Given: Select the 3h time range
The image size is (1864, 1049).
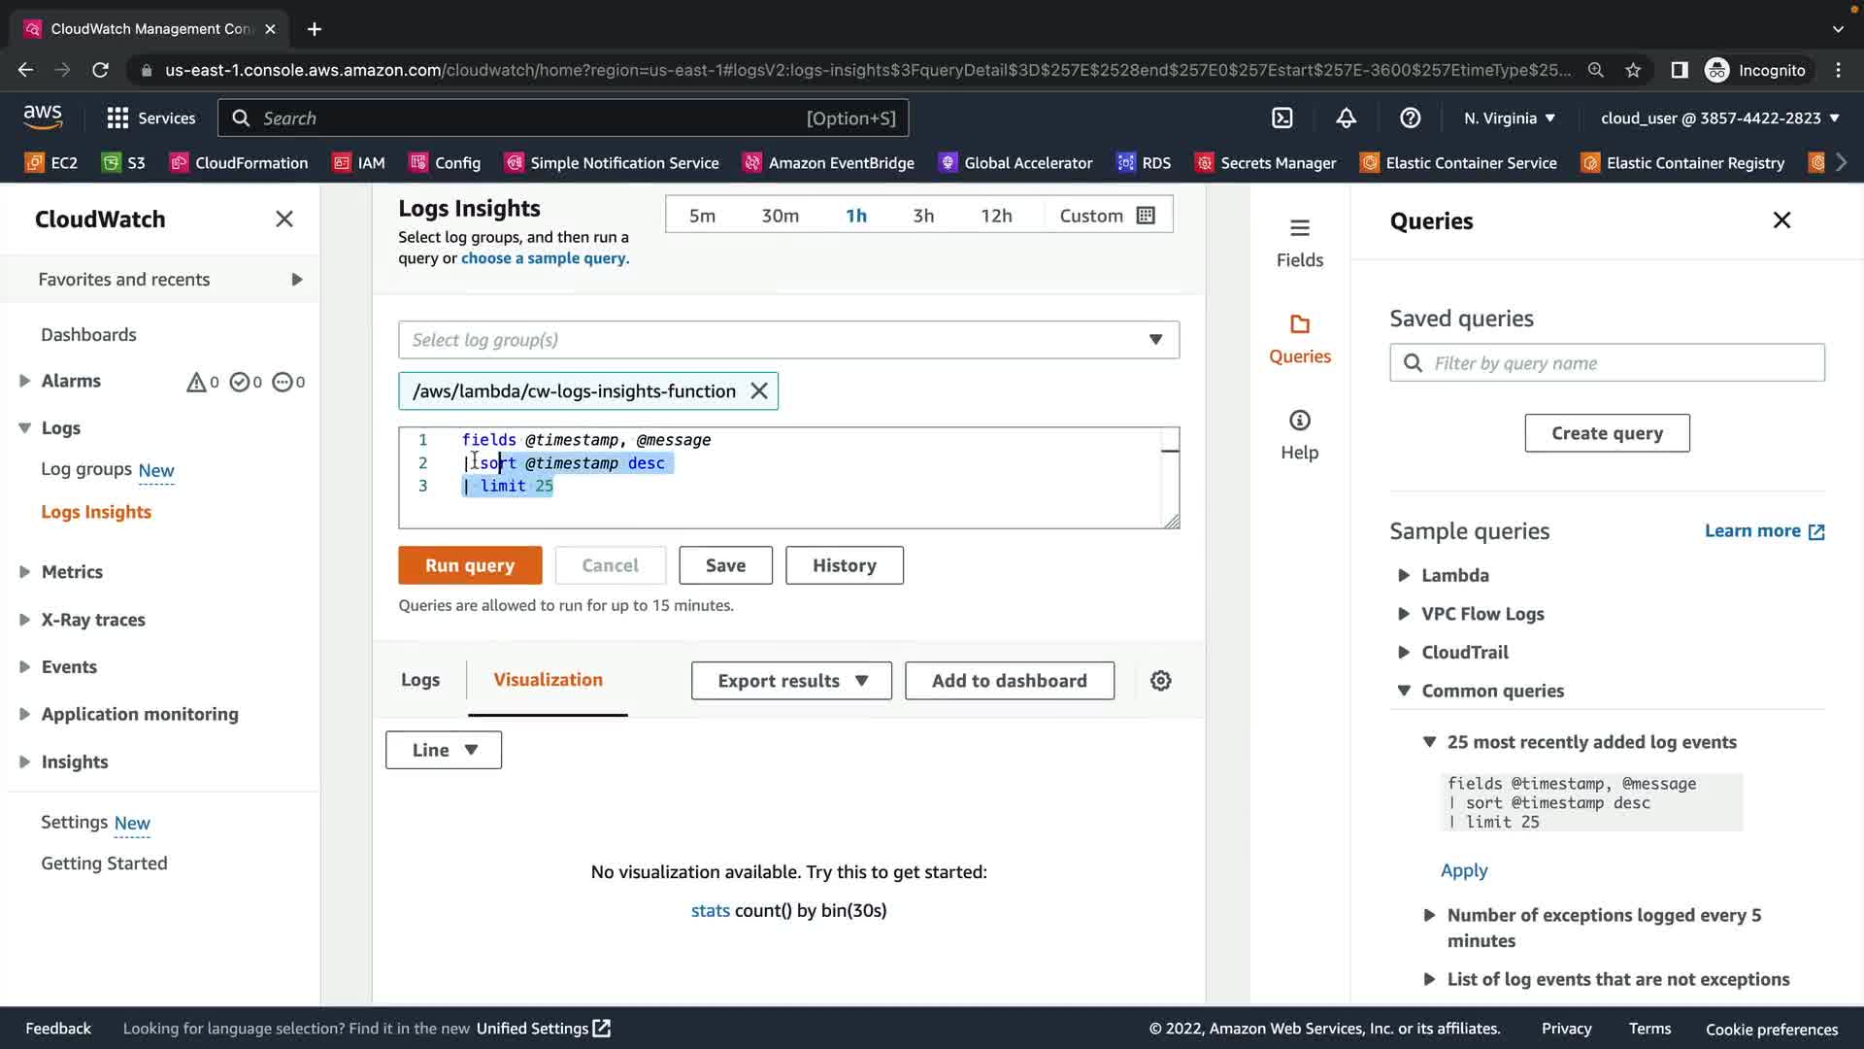Looking at the screenshot, I should click(922, 216).
